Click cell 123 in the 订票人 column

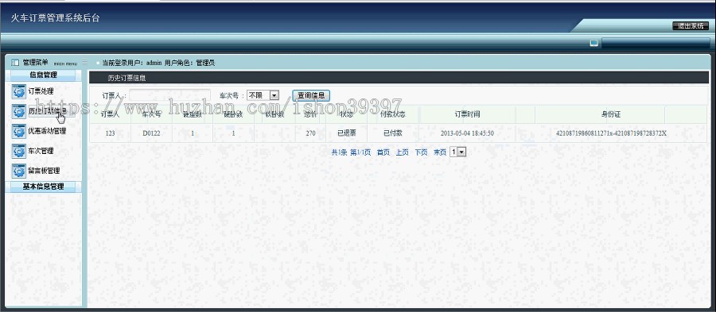tap(110, 133)
